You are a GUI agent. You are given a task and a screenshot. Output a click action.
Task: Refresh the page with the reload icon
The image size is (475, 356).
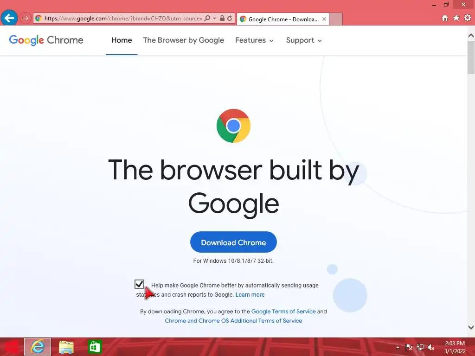point(230,18)
